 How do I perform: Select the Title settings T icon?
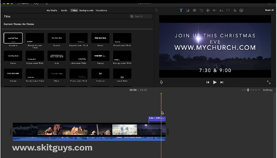click(181, 10)
